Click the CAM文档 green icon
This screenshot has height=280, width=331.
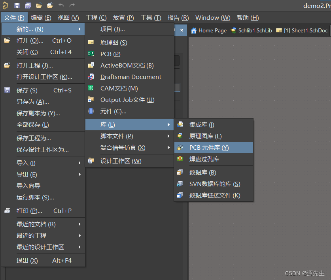click(x=91, y=88)
